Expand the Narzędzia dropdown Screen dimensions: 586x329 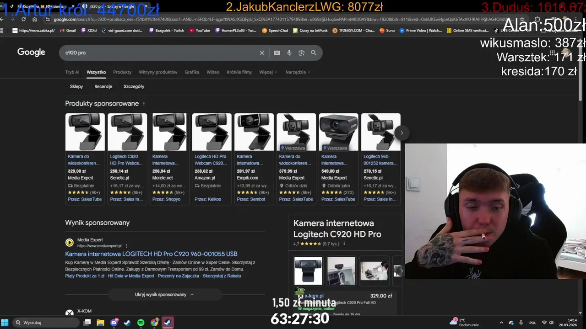[298, 72]
